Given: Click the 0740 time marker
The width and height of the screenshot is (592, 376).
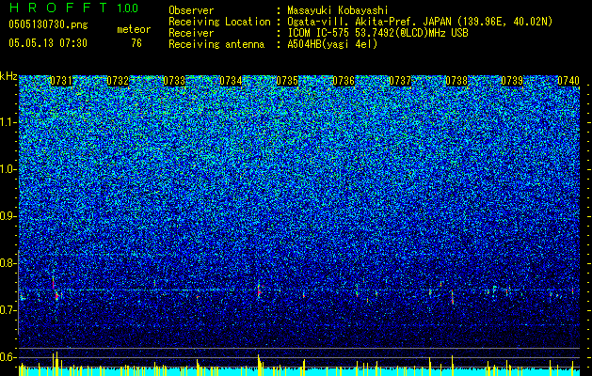Looking at the screenshot, I should click(x=568, y=81).
